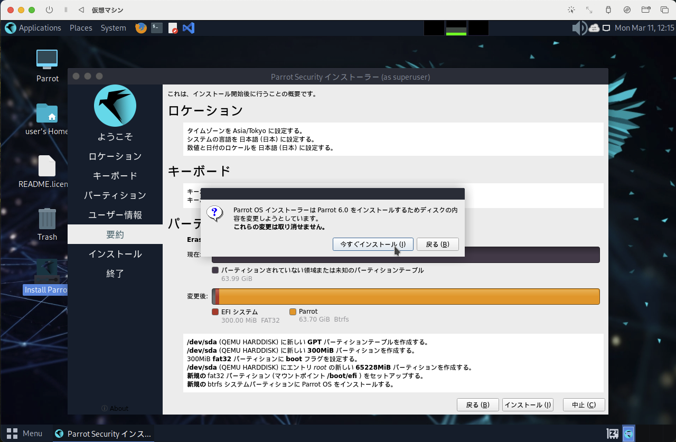Click the resize arrows icon in the VM toolbar
Image resolution: width=676 pixels, height=442 pixels.
(589, 10)
